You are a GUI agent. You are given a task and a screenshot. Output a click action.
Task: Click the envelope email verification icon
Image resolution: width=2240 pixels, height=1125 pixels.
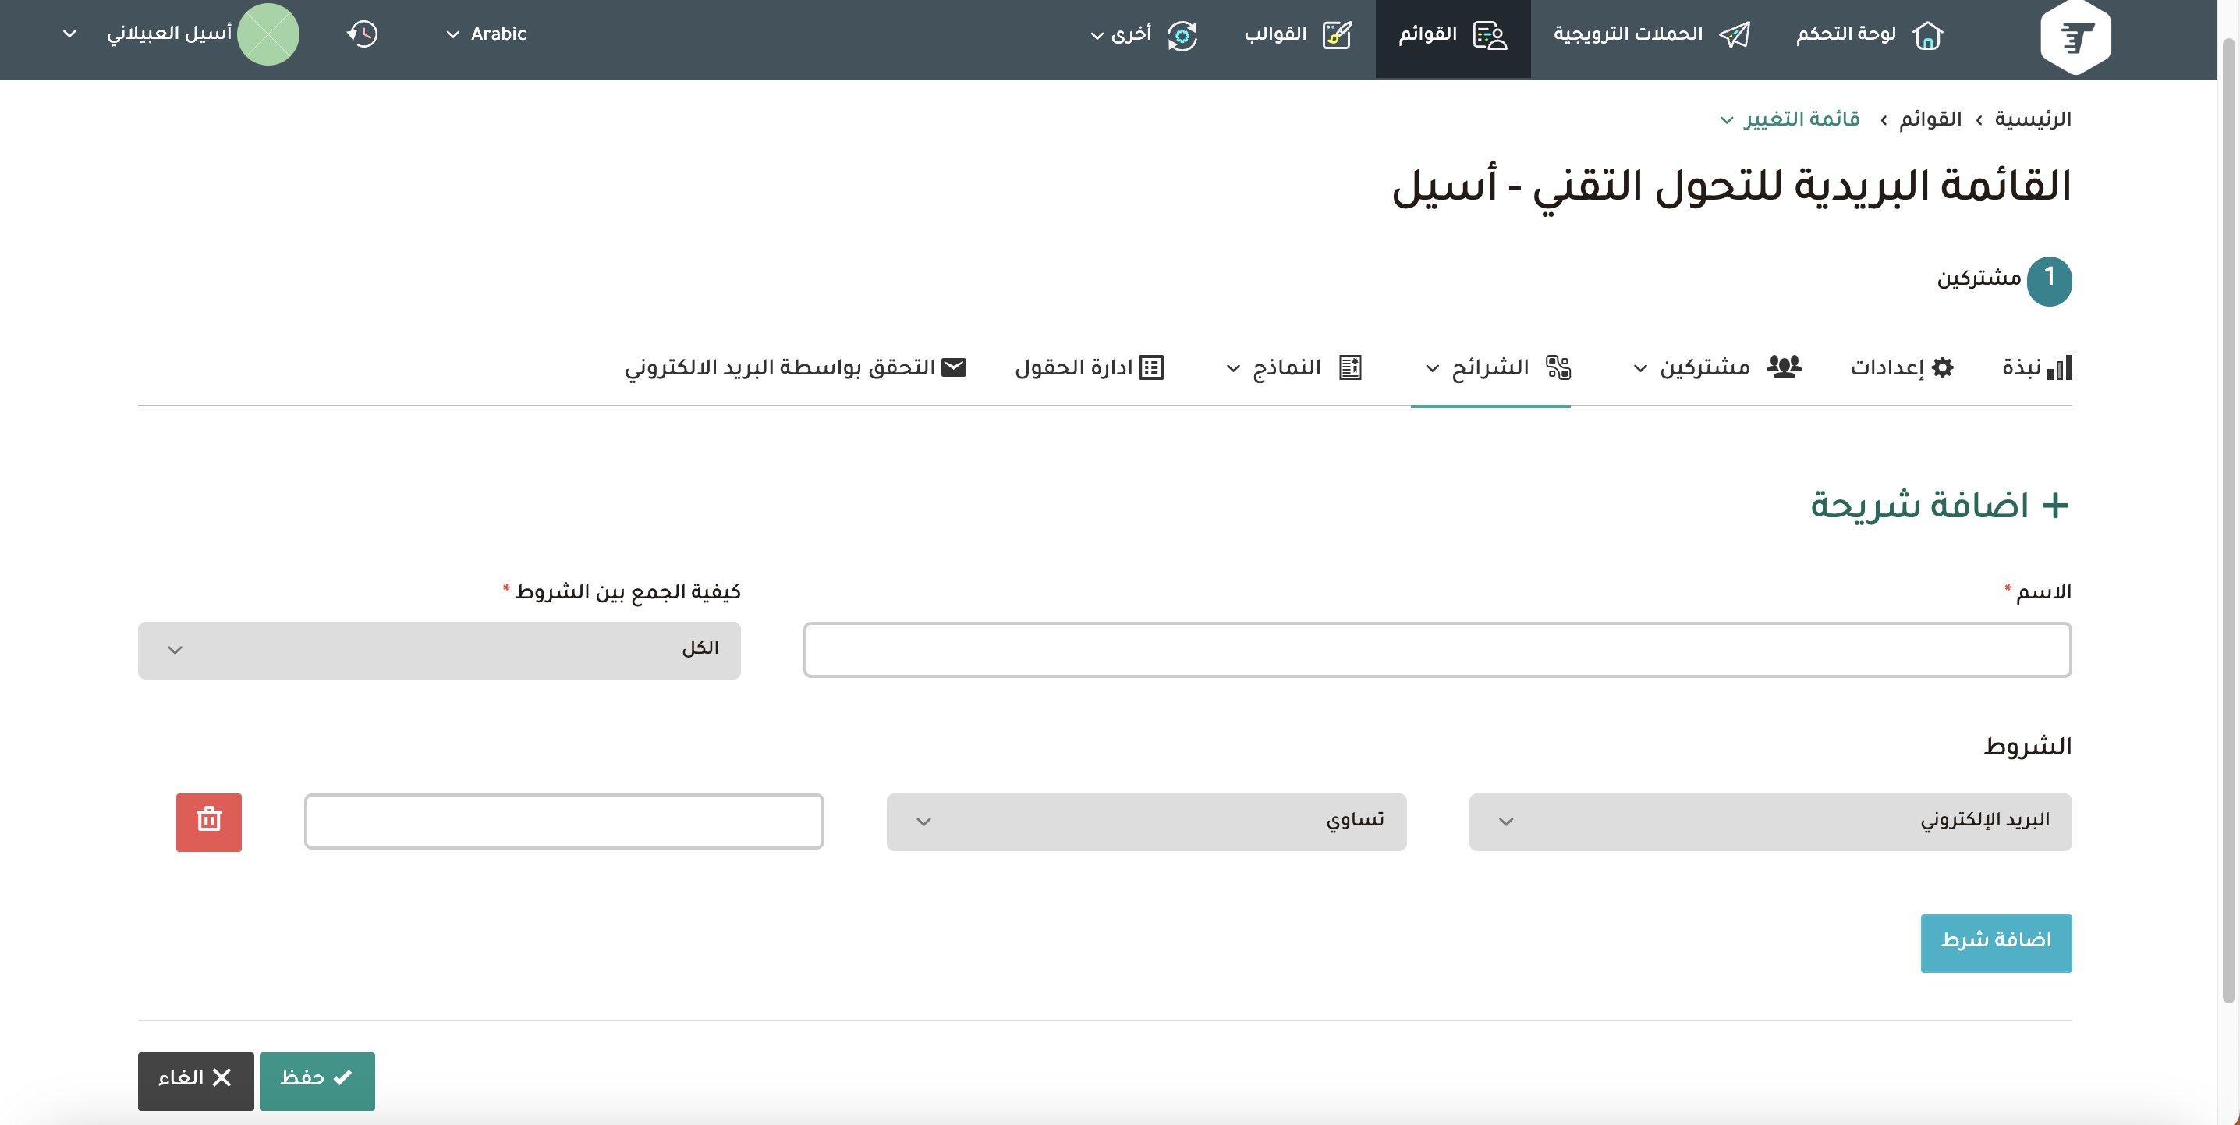[954, 367]
